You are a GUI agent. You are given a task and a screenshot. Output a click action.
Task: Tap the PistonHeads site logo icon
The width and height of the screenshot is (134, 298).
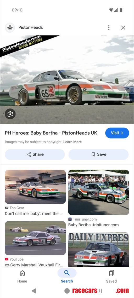[10, 27]
